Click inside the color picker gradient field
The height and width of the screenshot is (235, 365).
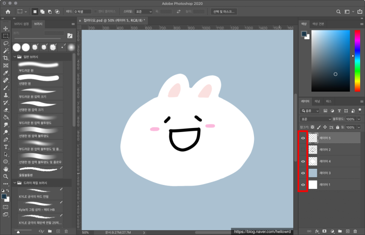click(331, 61)
